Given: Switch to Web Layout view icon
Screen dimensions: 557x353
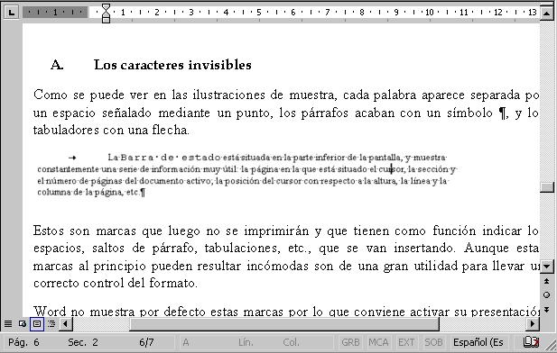Looking at the screenshot, I should [x=22, y=323].
